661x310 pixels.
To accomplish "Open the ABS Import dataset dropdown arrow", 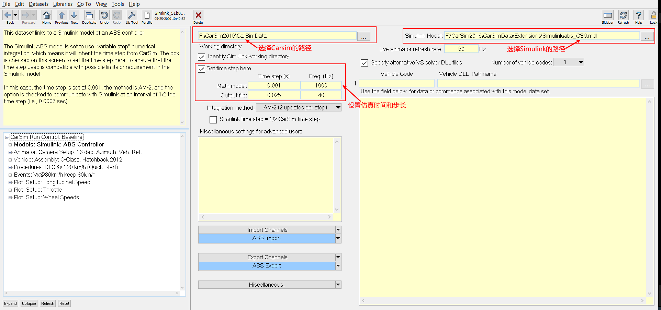I will 338,238.
